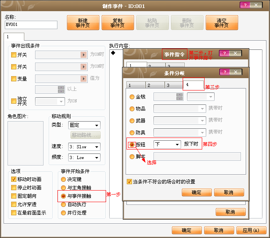
Task: Select 决定键 start condition
Action: pyautogui.click(x=63, y=179)
